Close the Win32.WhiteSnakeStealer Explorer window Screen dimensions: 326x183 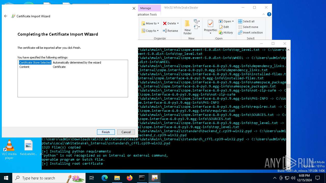click(266, 7)
